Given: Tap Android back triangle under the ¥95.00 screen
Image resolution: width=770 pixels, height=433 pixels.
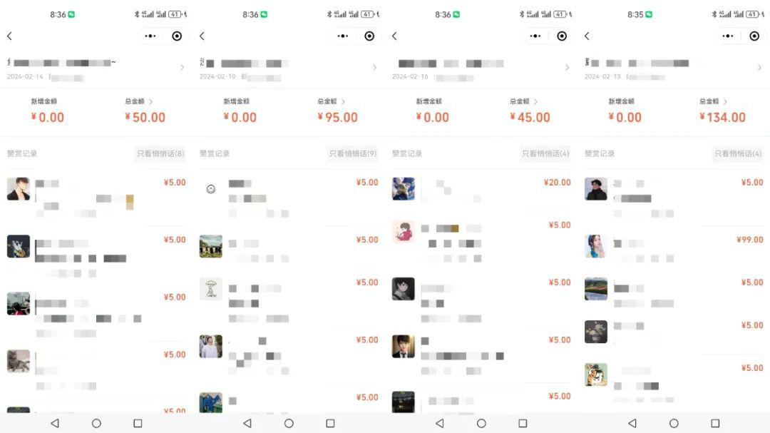Looking at the screenshot, I should 247,423.
